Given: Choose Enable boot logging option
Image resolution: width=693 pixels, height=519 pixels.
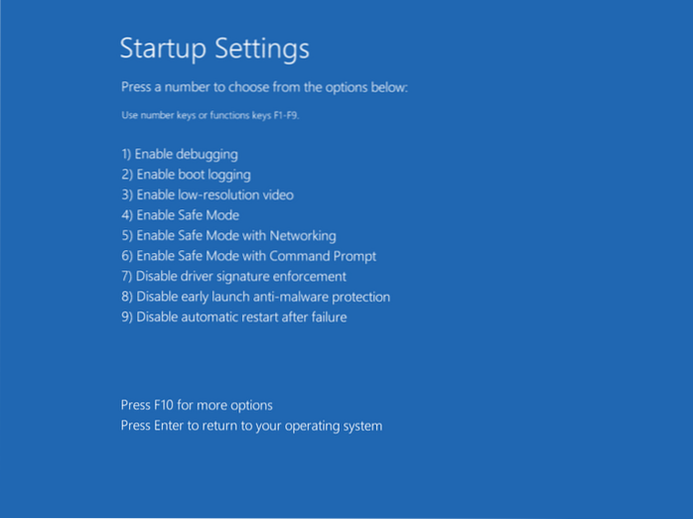Looking at the screenshot, I should [x=186, y=175].
